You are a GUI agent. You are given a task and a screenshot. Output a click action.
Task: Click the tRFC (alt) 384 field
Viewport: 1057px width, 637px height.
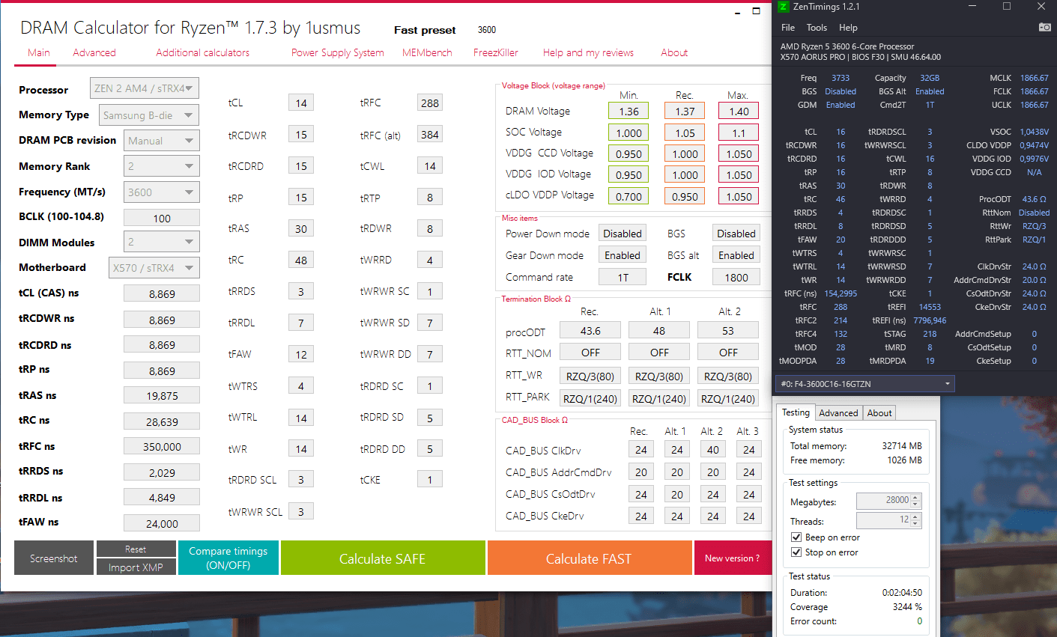point(430,135)
